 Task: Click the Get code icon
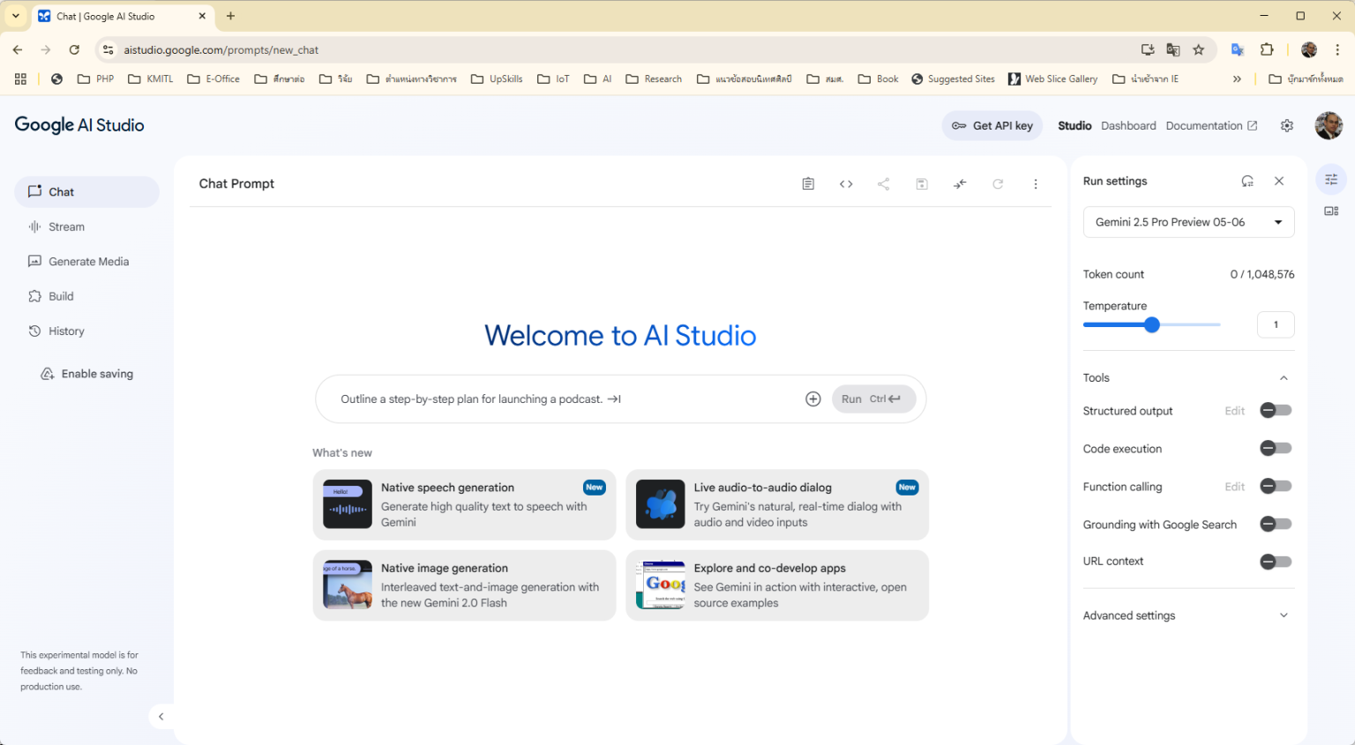pyautogui.click(x=845, y=183)
